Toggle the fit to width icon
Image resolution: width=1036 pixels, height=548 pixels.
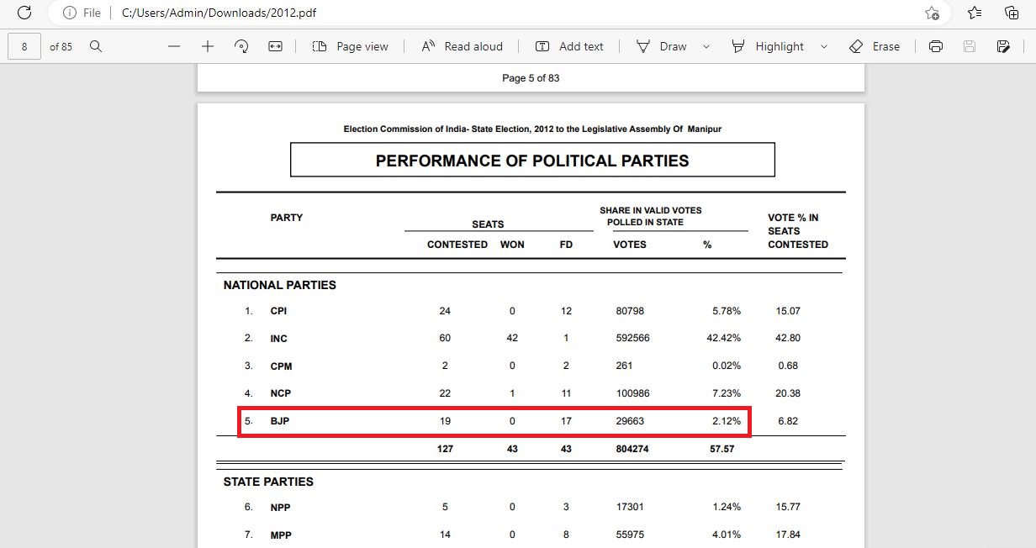tap(275, 46)
